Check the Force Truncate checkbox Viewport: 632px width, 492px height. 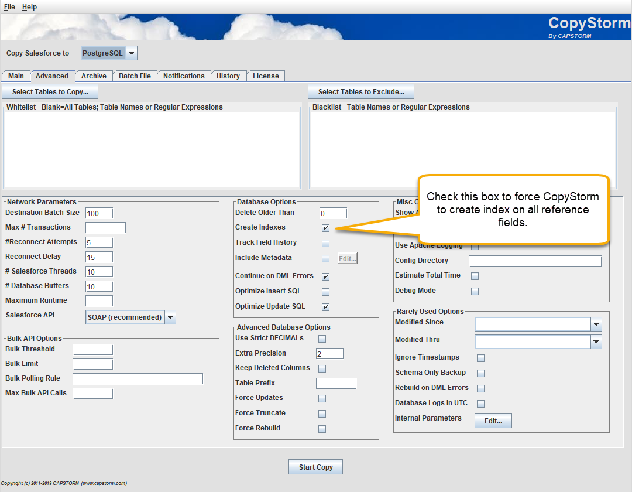[x=322, y=414]
